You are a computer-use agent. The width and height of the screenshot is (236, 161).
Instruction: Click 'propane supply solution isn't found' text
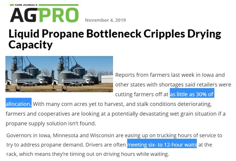coord(51,124)
